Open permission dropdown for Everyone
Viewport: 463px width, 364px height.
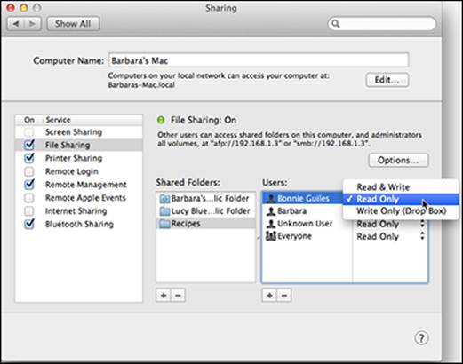[390, 236]
